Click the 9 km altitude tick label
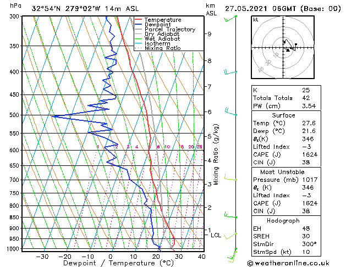The width and height of the screenshot is (346, 267). [x=210, y=34]
